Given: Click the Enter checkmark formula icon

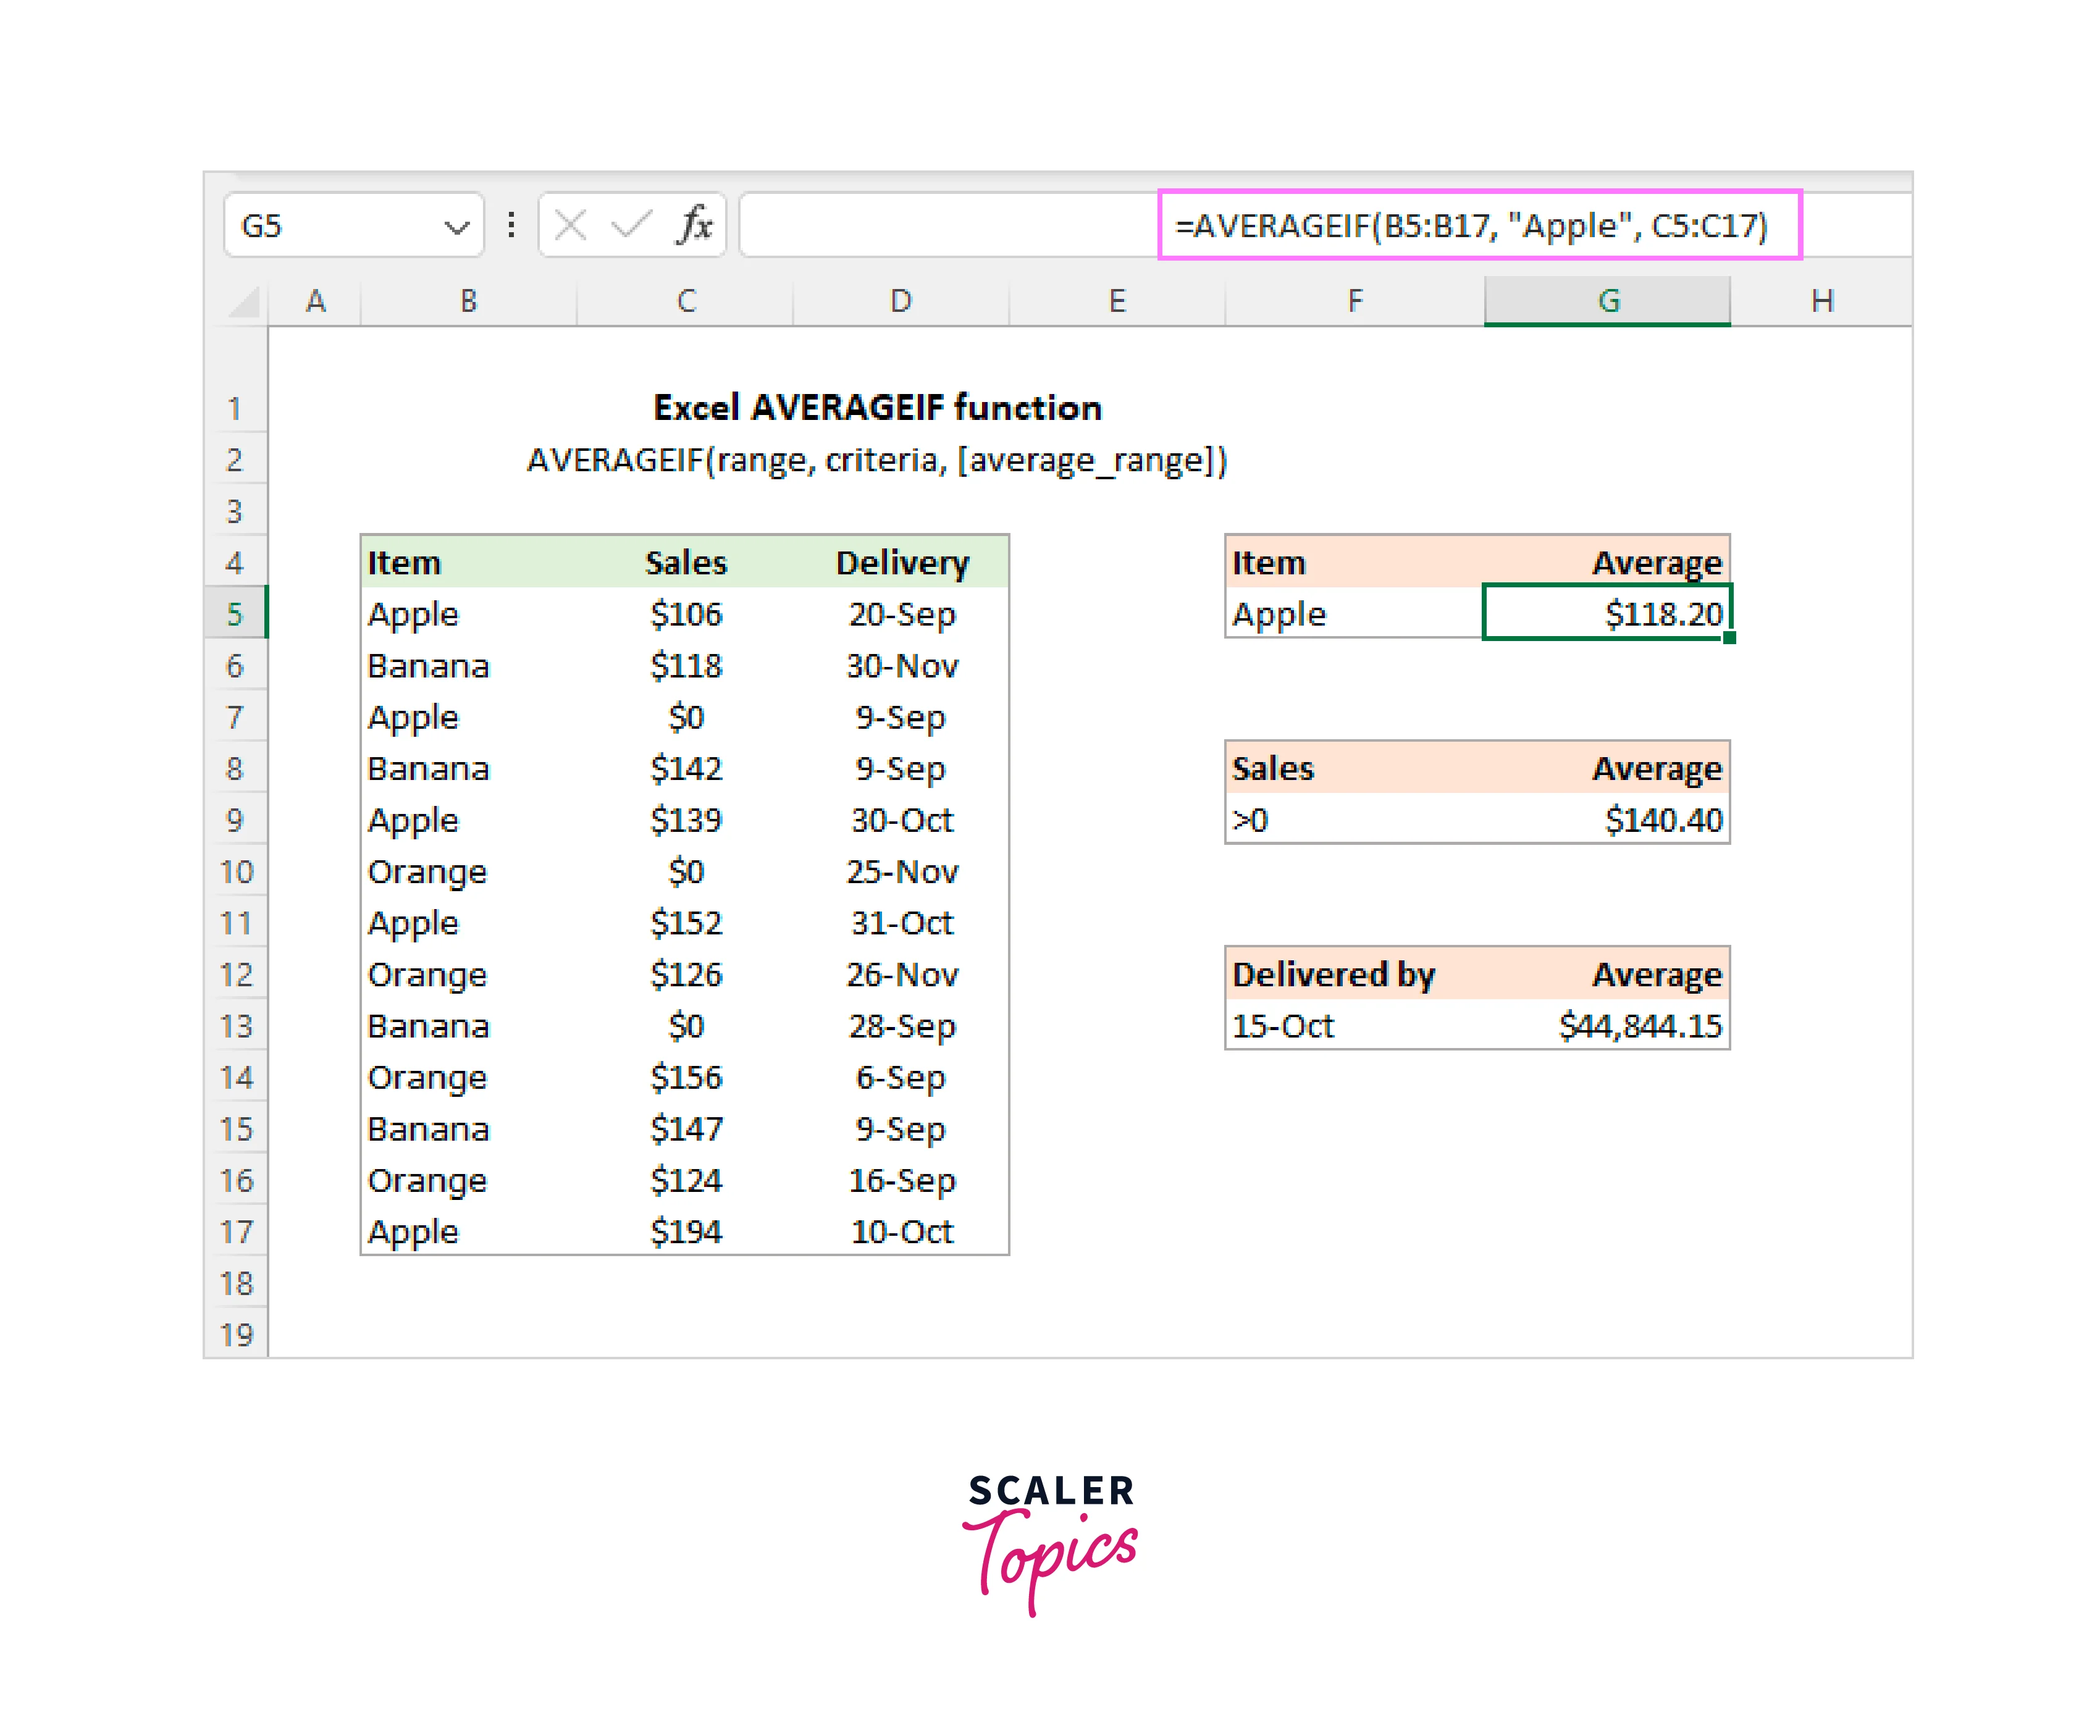Looking at the screenshot, I should 631,225.
